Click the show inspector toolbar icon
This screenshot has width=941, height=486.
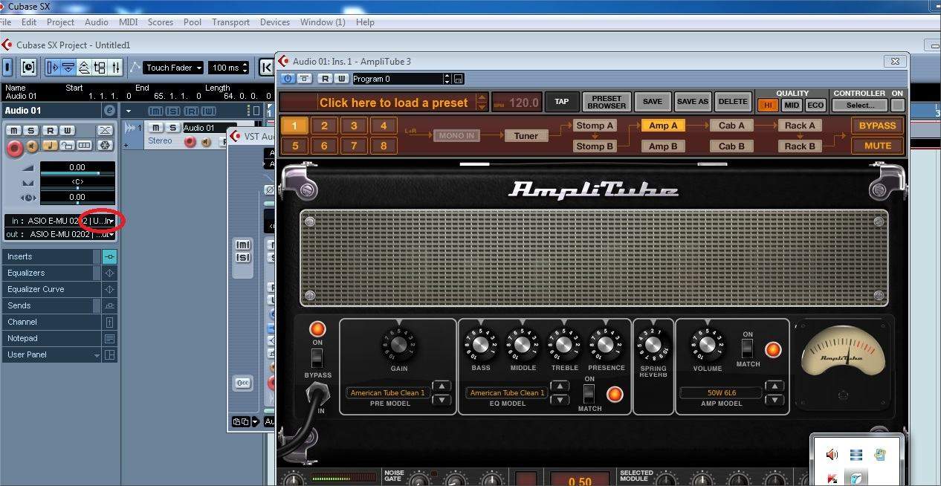7,68
